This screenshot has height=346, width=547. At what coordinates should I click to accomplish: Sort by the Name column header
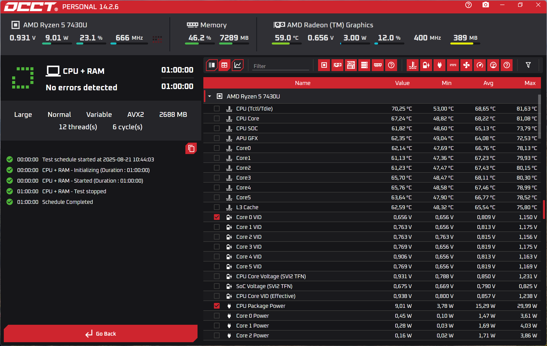[x=302, y=83]
